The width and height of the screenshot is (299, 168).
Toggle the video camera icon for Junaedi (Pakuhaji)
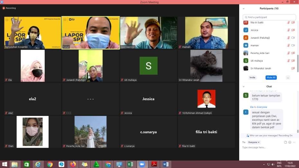click(293, 38)
